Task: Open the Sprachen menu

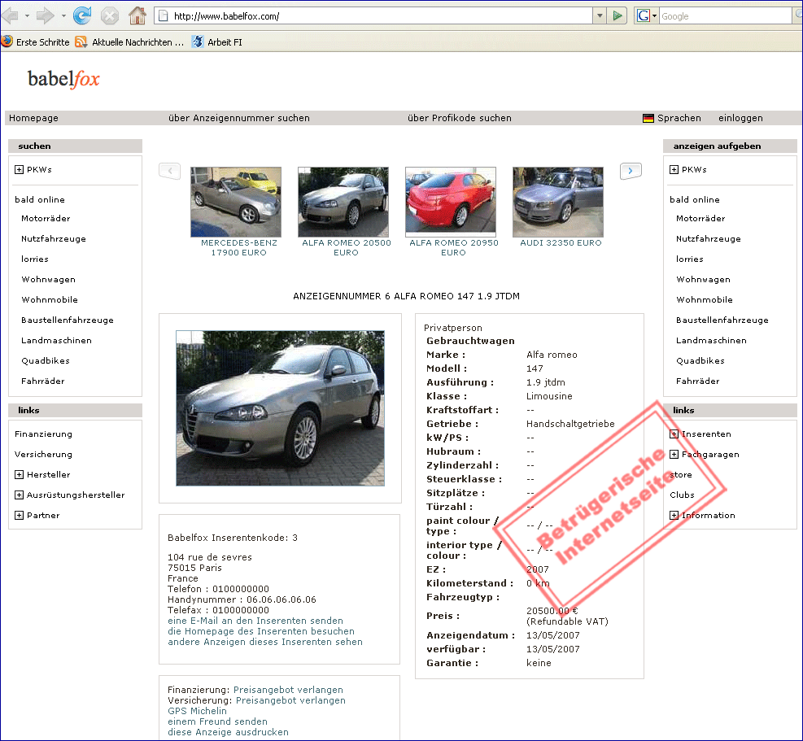Action: (x=679, y=118)
